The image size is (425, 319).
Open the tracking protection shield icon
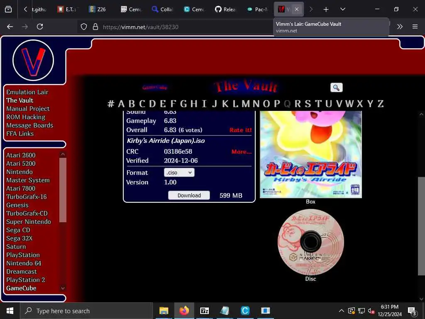pyautogui.click(x=84, y=27)
